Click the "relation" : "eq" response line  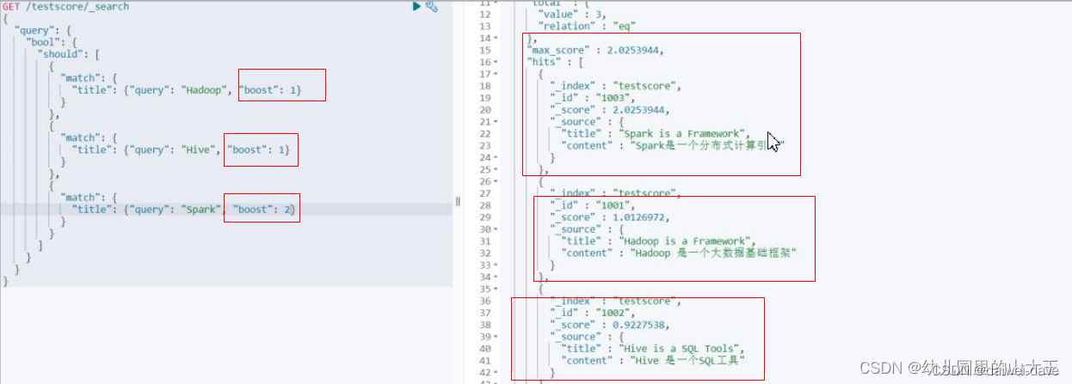coord(587,26)
